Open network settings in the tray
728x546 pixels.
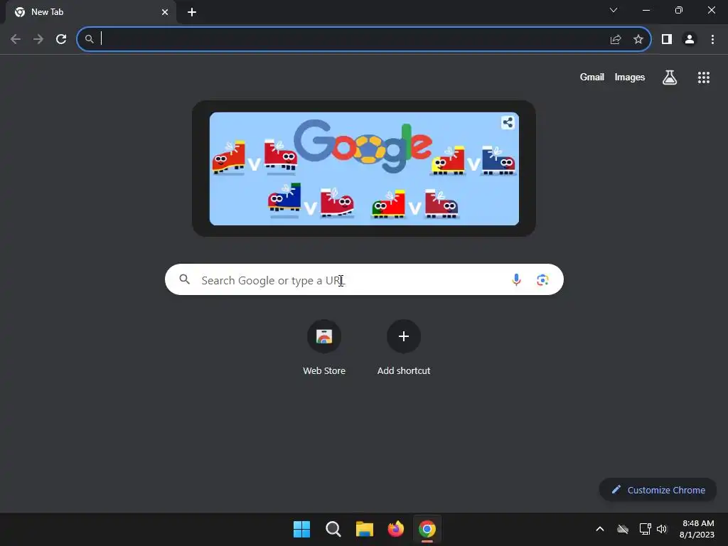click(645, 529)
